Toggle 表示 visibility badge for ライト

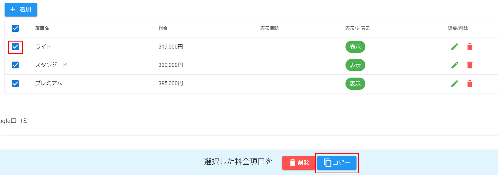pyautogui.click(x=355, y=47)
